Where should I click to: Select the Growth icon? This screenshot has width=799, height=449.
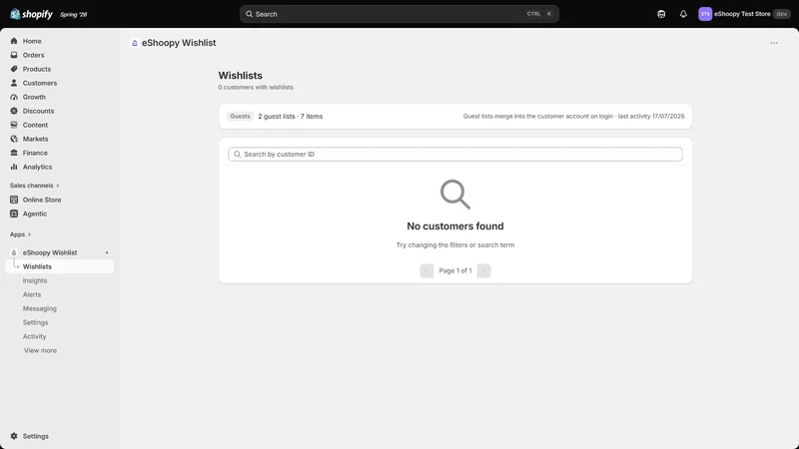coord(14,97)
